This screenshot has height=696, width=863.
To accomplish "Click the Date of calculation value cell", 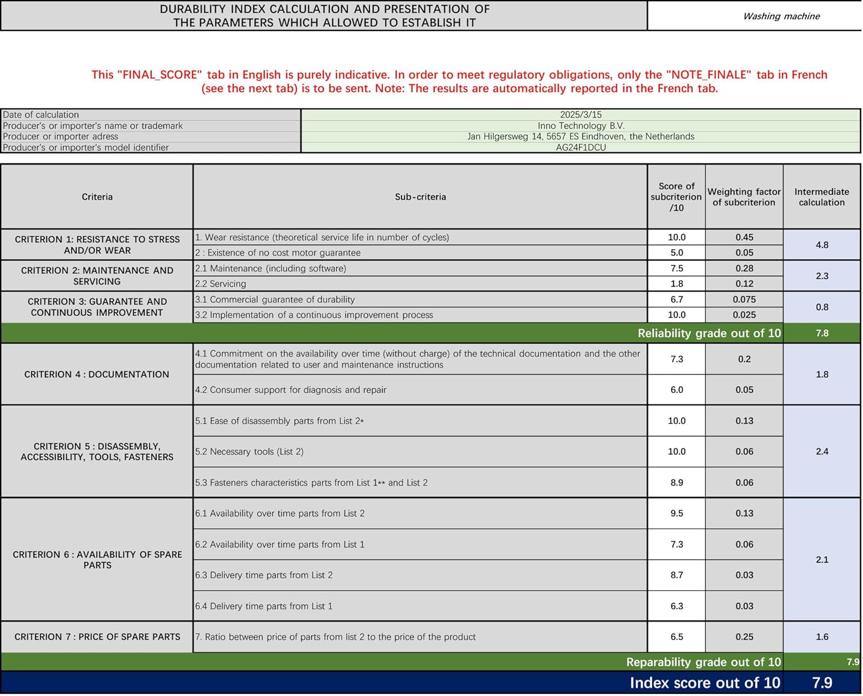I will pyautogui.click(x=581, y=114).
